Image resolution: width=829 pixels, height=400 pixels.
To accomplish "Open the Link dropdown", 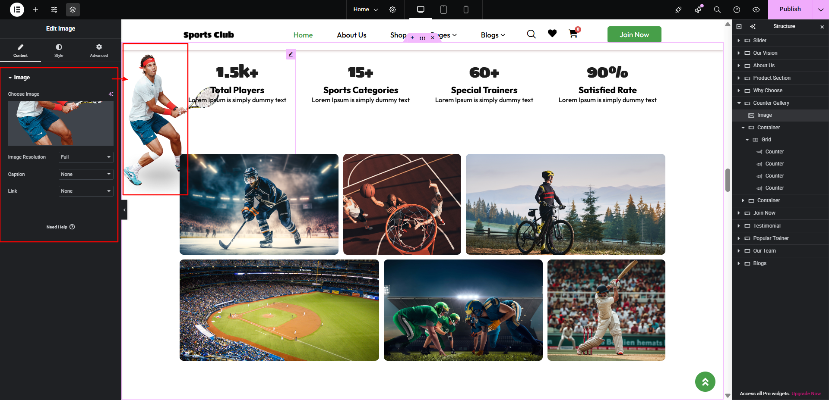I will (86, 191).
